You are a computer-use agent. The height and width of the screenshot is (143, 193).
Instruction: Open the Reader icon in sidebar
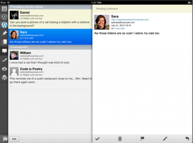pyautogui.click(x=4, y=9)
